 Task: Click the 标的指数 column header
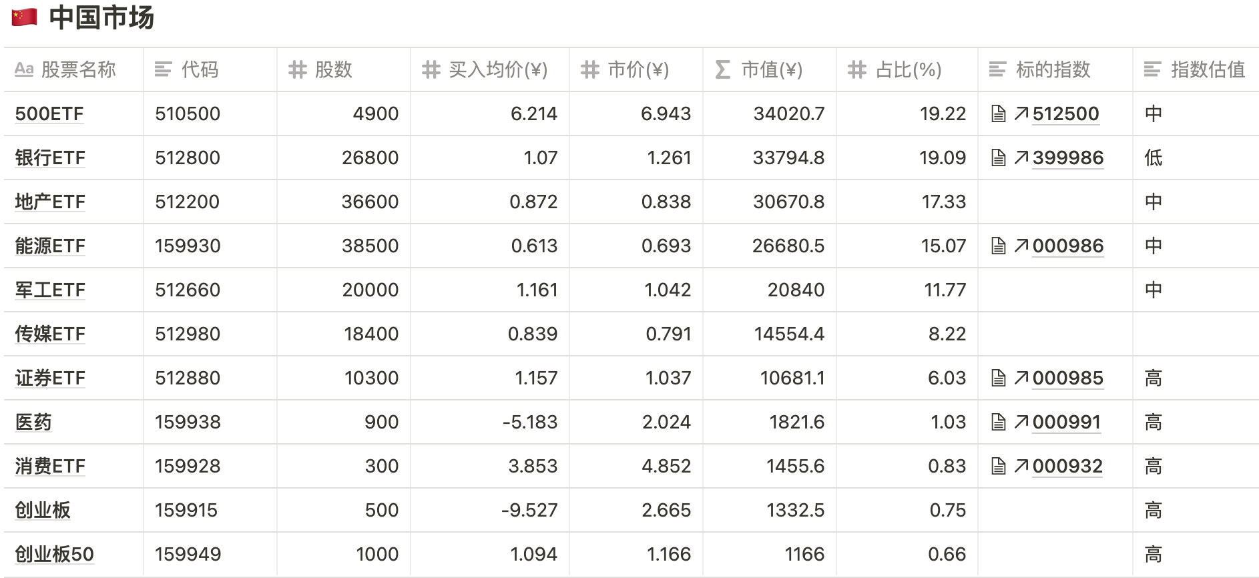1052,69
